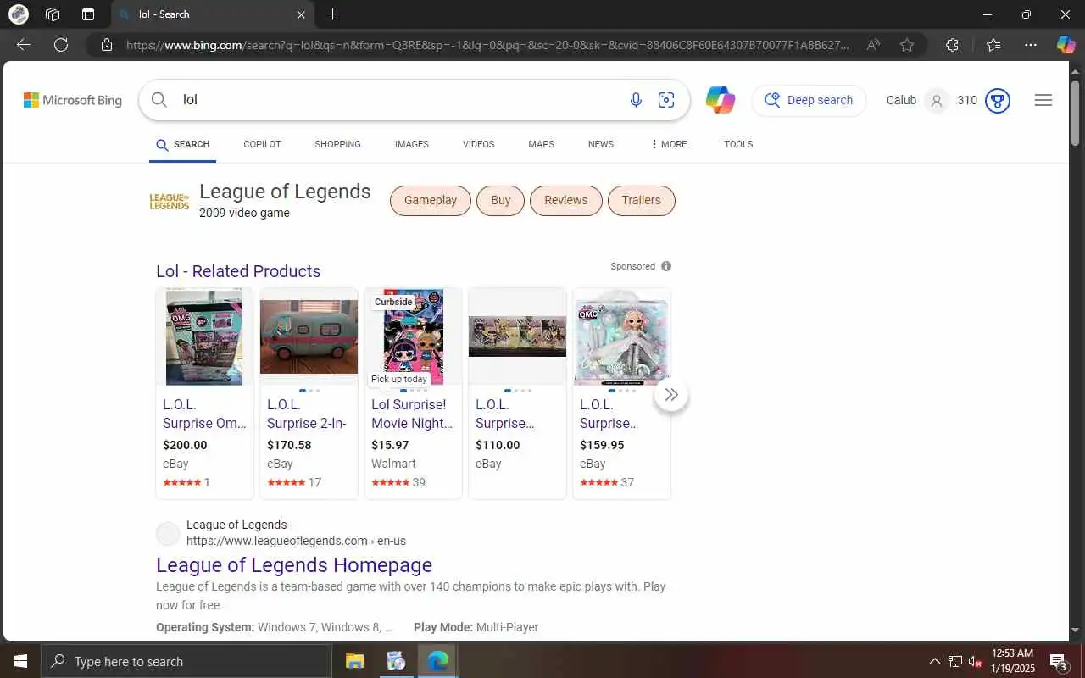Image resolution: width=1085 pixels, height=678 pixels.
Task: Show more products with carousel arrow
Action: pyautogui.click(x=671, y=395)
